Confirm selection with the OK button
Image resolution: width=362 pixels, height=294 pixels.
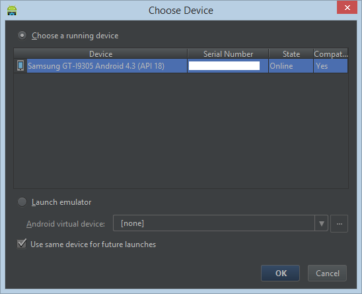280,274
